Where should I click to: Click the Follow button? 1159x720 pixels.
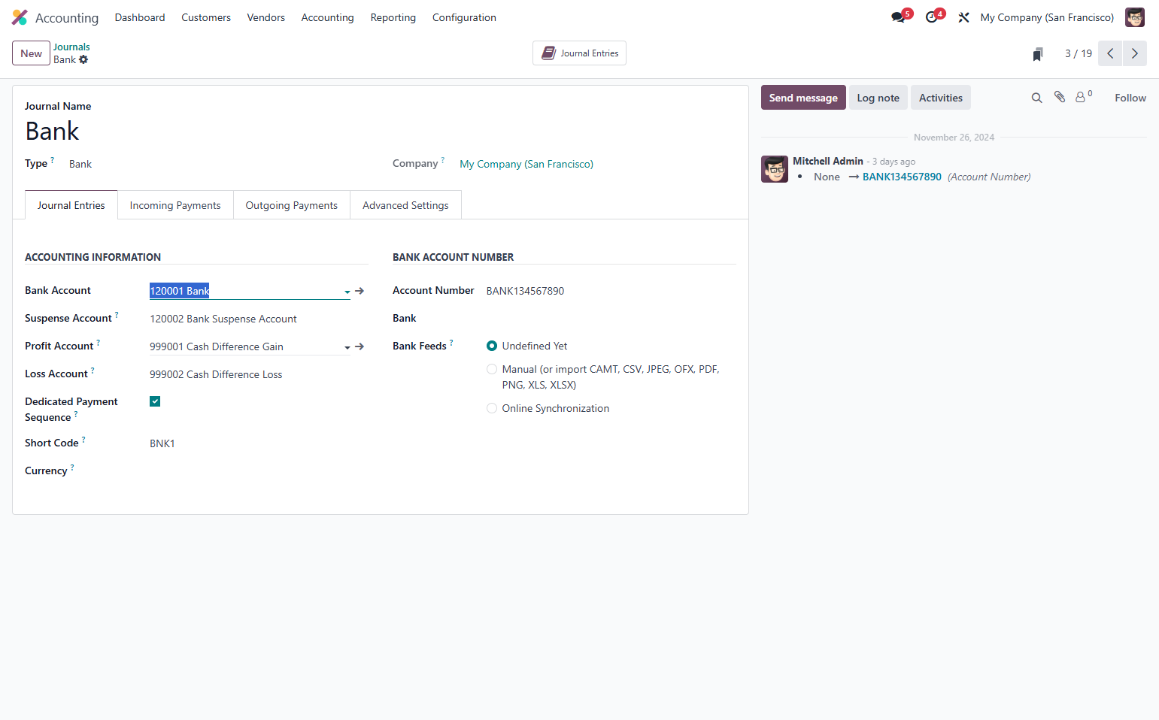point(1130,98)
